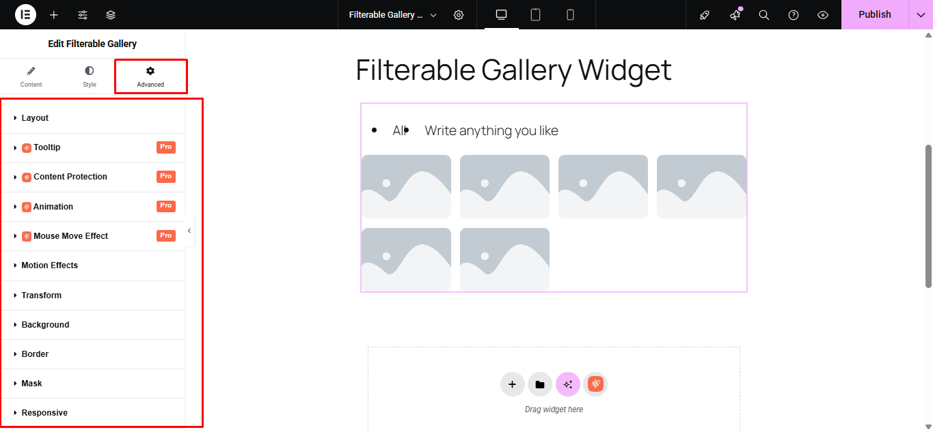Click the add element plus icon in top bar

[54, 14]
